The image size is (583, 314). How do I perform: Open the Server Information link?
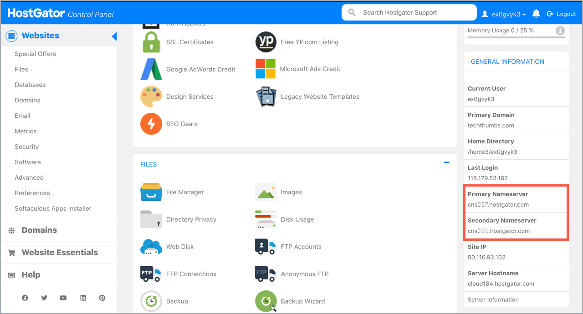pyautogui.click(x=493, y=299)
